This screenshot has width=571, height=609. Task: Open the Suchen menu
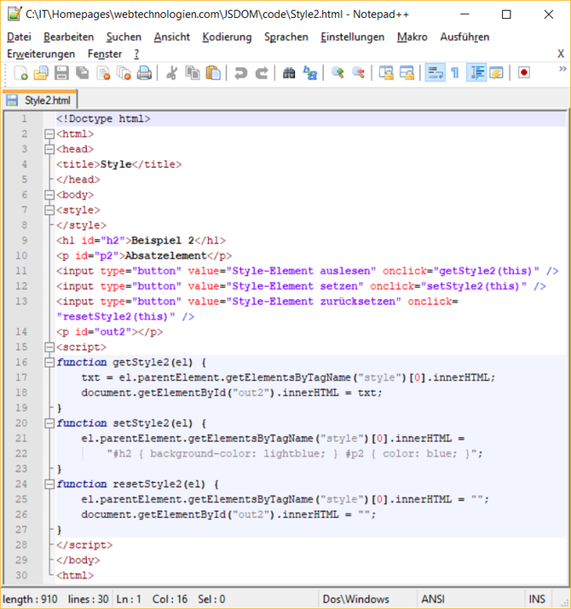[x=124, y=37]
